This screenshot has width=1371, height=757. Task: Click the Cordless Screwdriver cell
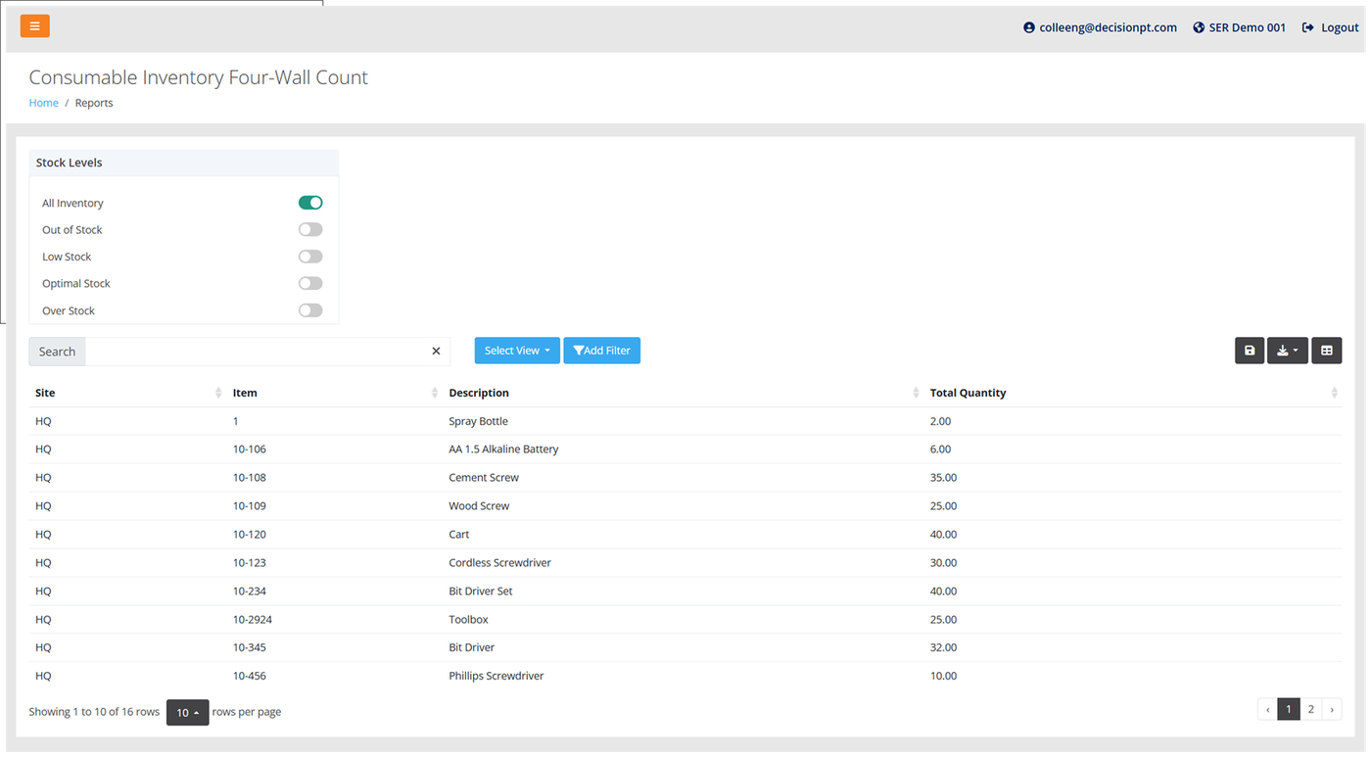[x=499, y=563]
